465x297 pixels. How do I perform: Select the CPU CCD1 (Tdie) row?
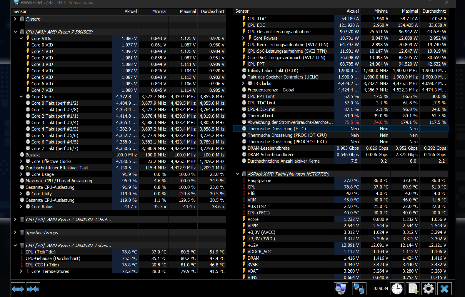coord(119,265)
